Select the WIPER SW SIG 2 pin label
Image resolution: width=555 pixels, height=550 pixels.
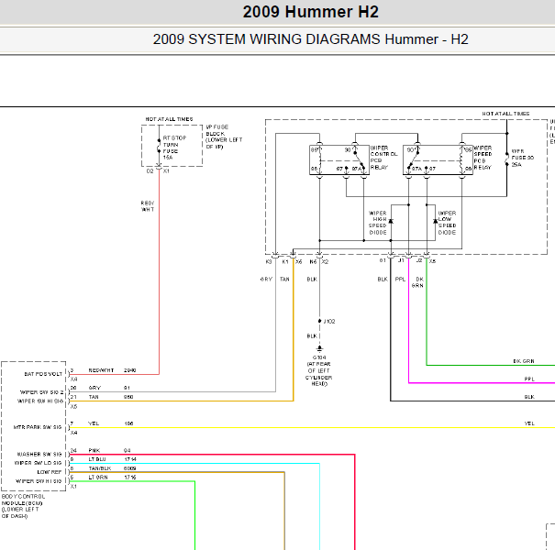click(x=42, y=392)
